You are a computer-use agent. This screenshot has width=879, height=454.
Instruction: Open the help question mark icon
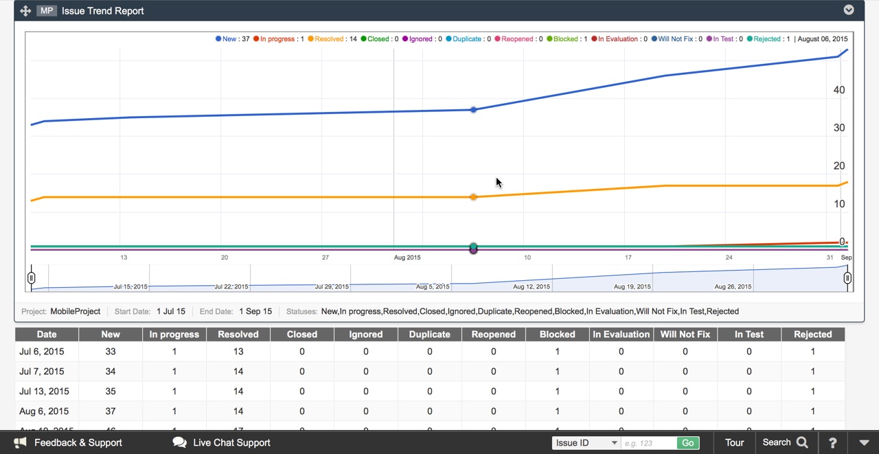click(x=832, y=443)
